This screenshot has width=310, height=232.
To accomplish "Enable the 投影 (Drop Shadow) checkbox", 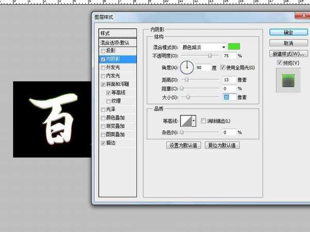I will pyautogui.click(x=103, y=51).
